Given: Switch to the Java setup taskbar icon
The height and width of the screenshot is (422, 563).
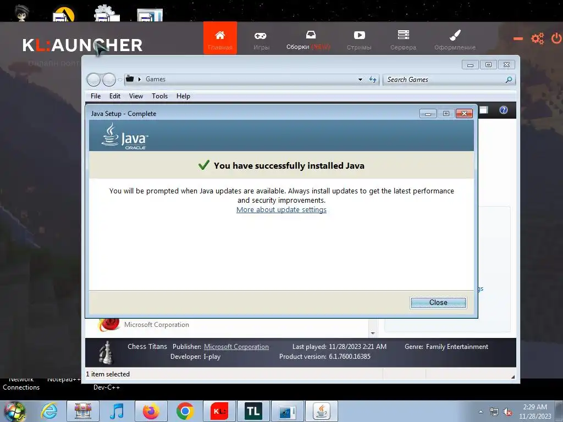Looking at the screenshot, I should [x=321, y=411].
